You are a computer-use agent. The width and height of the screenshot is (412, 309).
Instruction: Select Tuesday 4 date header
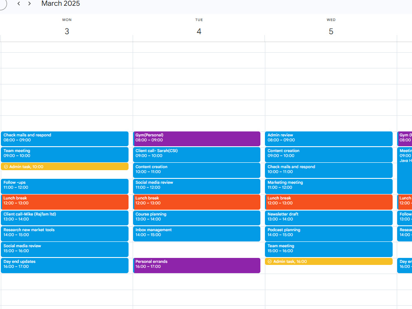(x=199, y=31)
